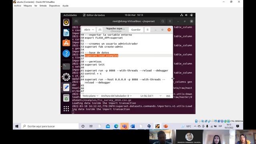Click the 18°C weather widget on taskbar
This screenshot has height=144, width=256.
186,126
